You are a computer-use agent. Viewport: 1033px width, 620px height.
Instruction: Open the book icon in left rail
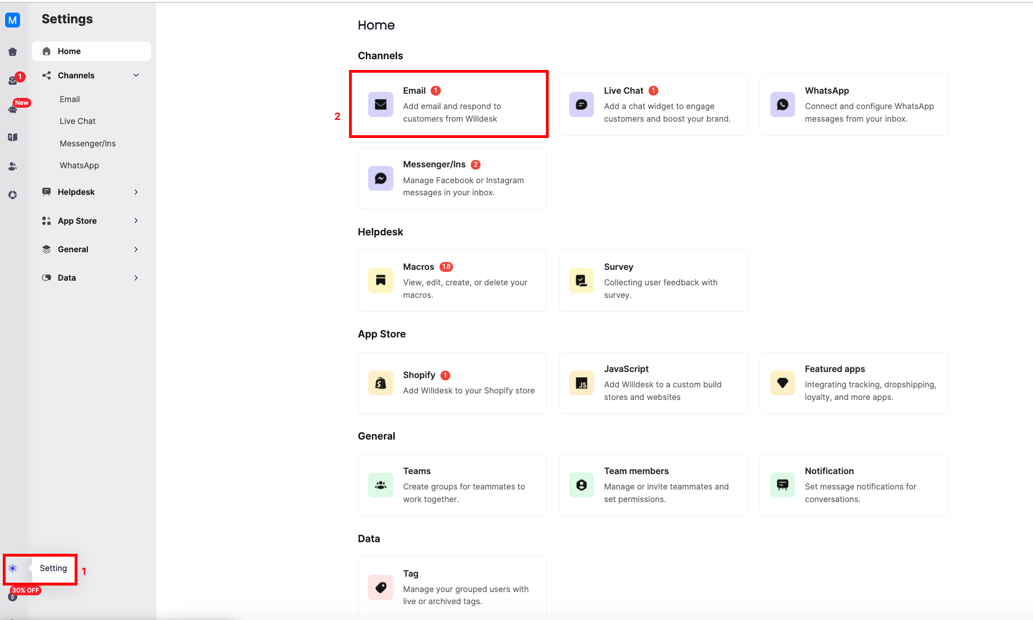[13, 137]
